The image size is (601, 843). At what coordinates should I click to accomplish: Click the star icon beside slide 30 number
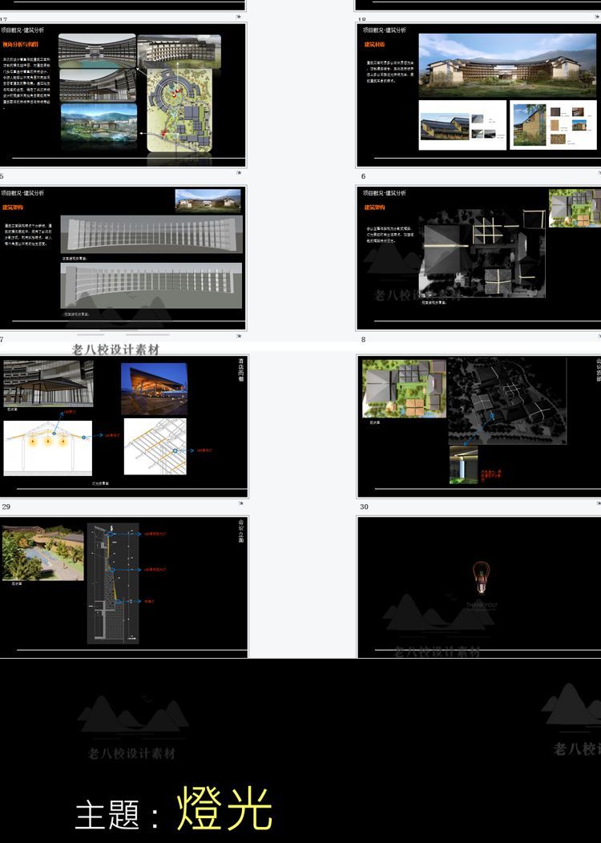[x=598, y=503]
